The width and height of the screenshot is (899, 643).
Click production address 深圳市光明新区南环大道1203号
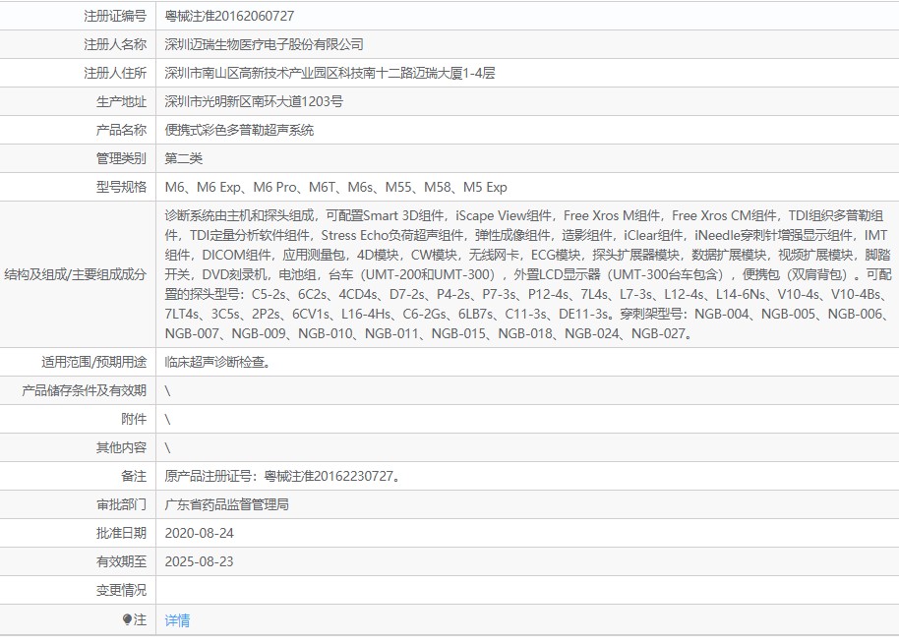pyautogui.click(x=254, y=101)
